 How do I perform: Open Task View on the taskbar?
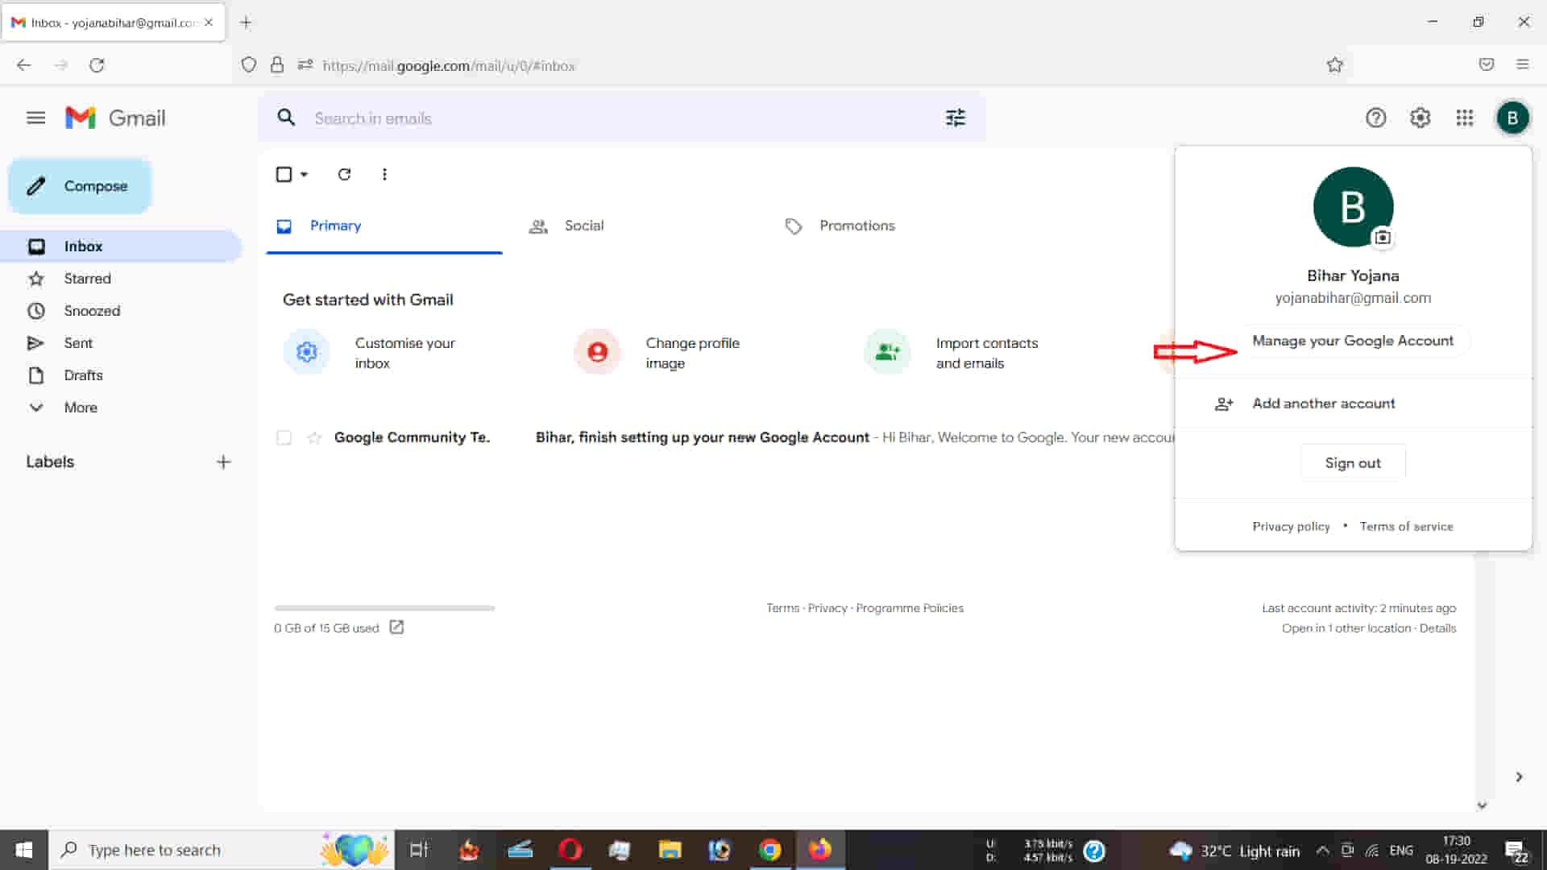coord(419,850)
